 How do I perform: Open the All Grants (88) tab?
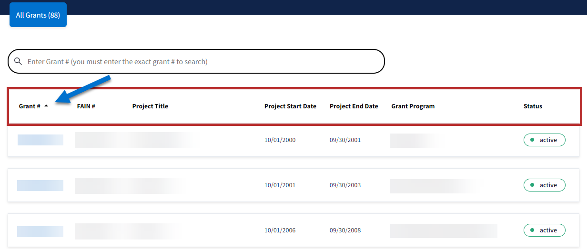[38, 15]
